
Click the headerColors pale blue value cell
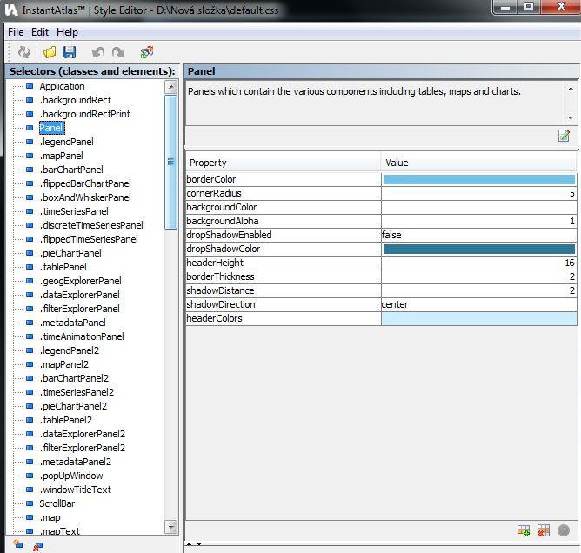point(478,318)
